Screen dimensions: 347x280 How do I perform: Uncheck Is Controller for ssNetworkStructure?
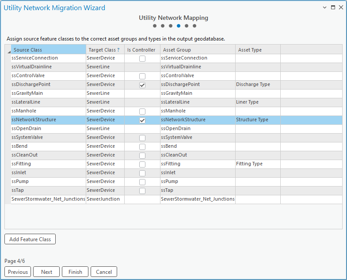[x=142, y=120]
